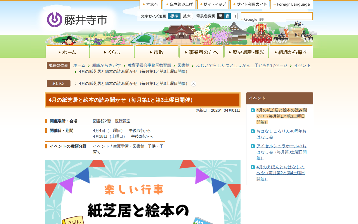Open the 事業者の方へ navigation menu
This screenshot has height=224, width=358.
tap(201, 52)
